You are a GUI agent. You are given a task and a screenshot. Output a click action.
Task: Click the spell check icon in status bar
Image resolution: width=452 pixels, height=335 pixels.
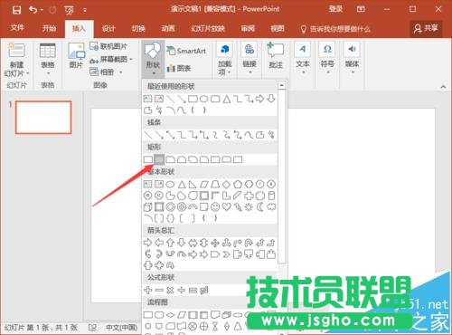(92, 328)
